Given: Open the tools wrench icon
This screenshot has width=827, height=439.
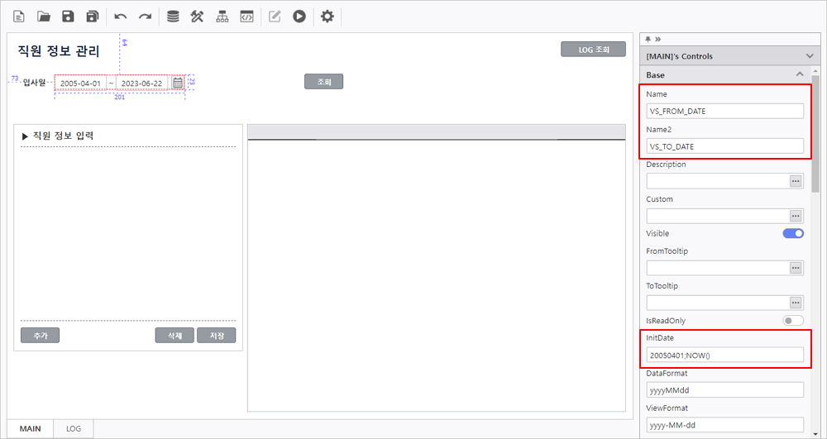Looking at the screenshot, I should click(x=198, y=17).
